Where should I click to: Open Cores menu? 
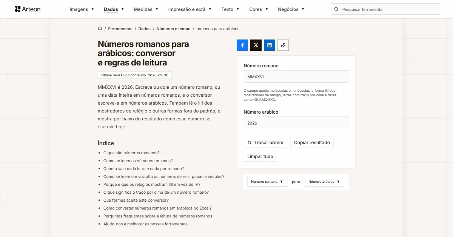pos(259,9)
